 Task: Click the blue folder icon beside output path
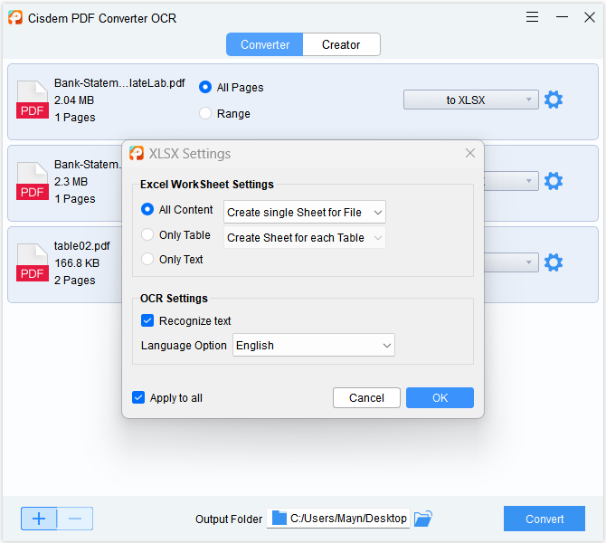tap(279, 519)
